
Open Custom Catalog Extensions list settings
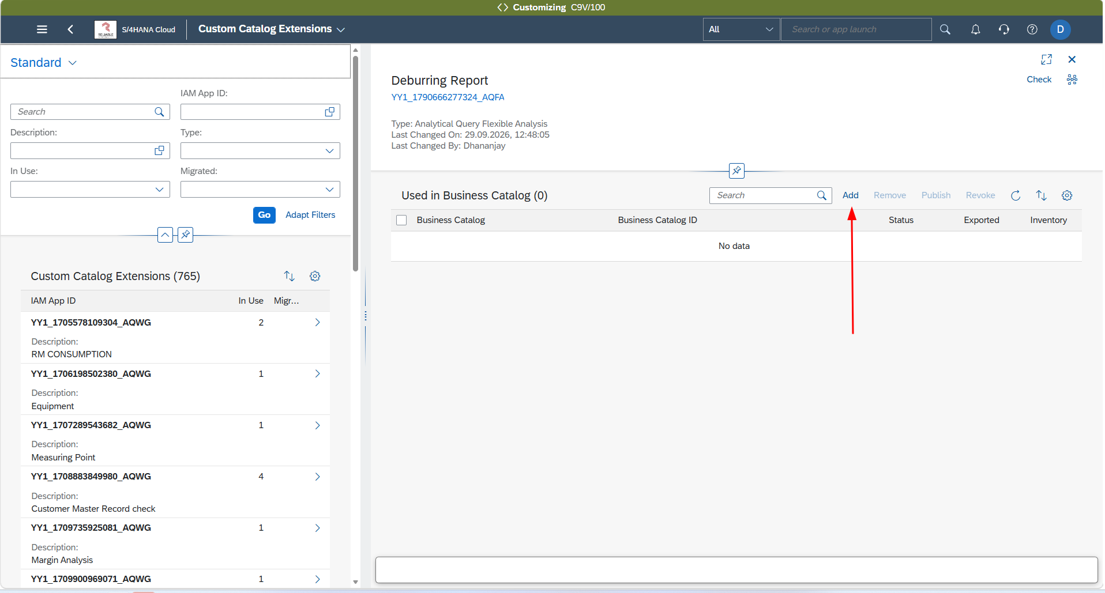(x=315, y=276)
